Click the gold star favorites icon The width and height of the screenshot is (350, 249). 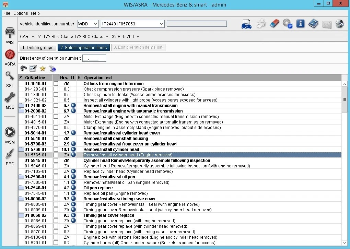coord(43,68)
